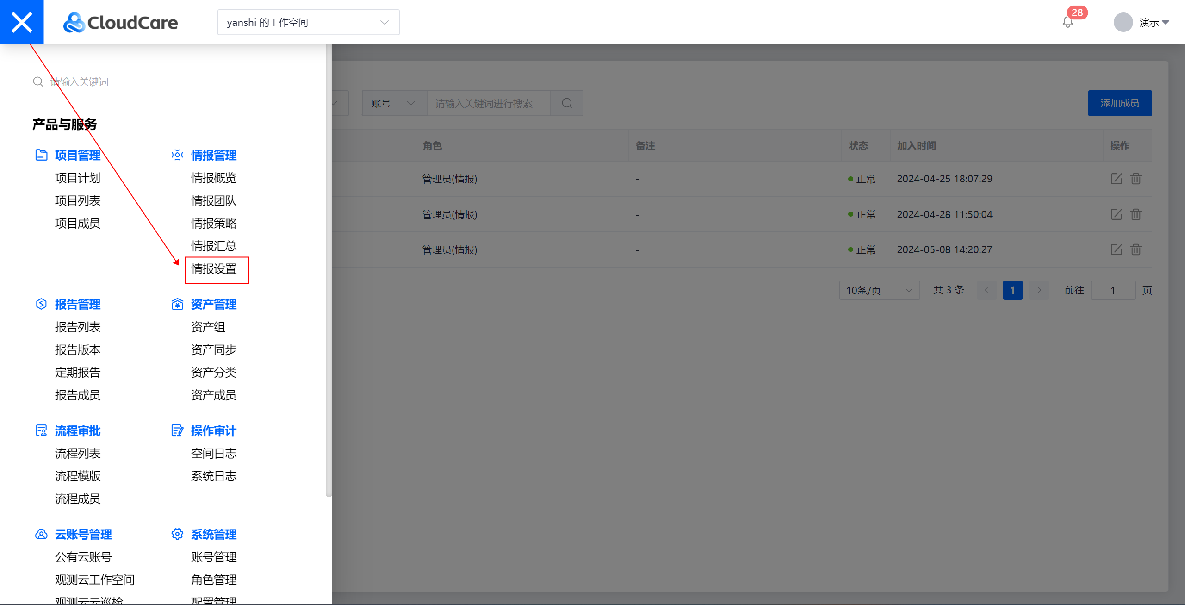This screenshot has width=1185, height=605.
Task: Delete member joined 2024-05-08 14:20:27
Action: pyautogui.click(x=1136, y=249)
